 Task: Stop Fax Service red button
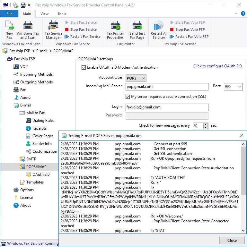(81, 30)
